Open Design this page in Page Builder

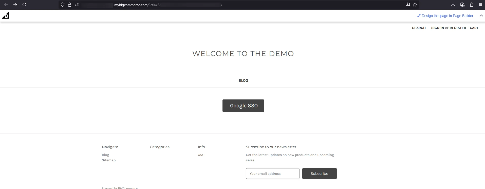coord(447,16)
